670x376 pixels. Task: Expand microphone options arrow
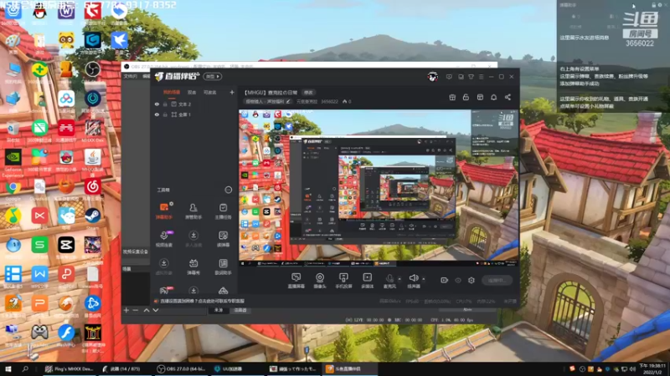399,279
